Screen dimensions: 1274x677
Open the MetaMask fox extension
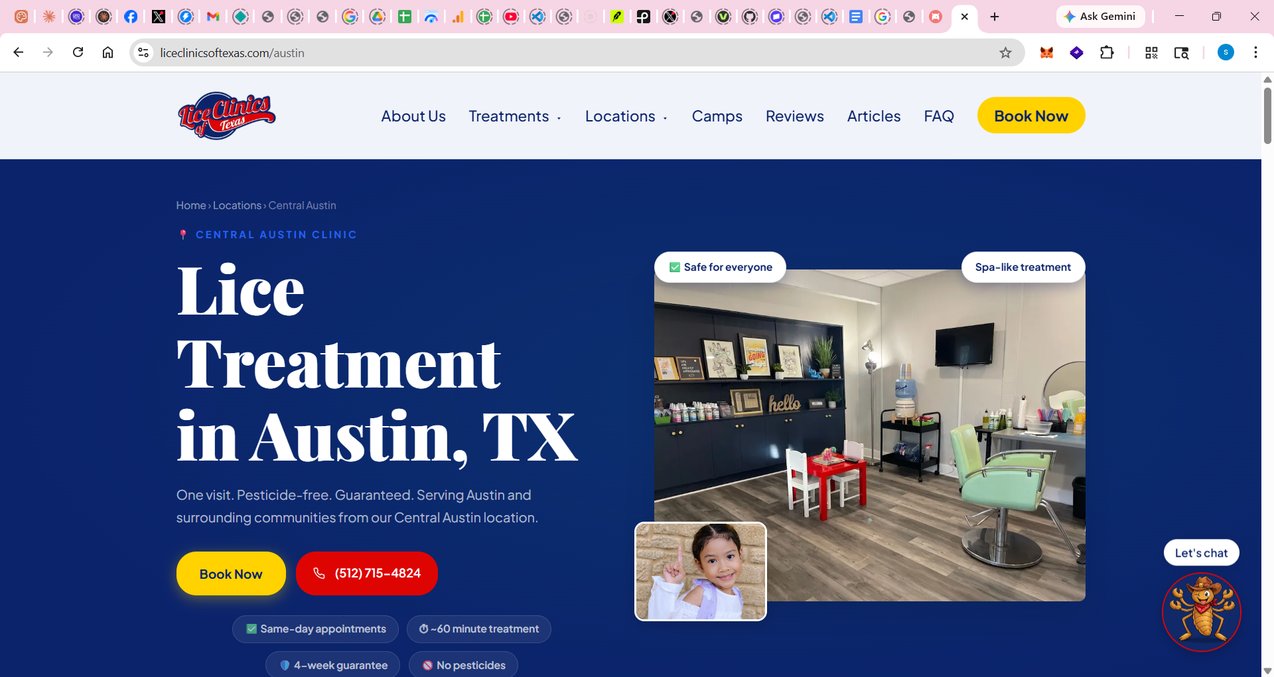pos(1046,52)
